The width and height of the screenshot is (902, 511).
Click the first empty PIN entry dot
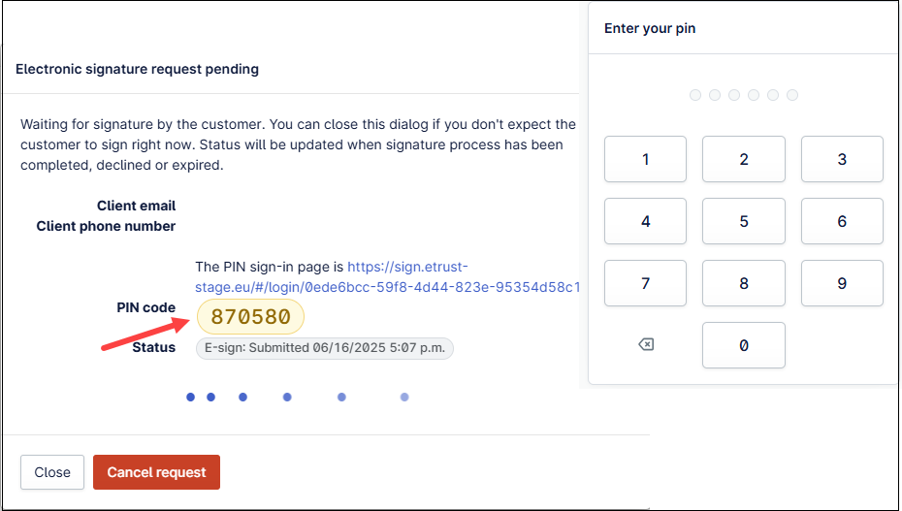pos(695,95)
